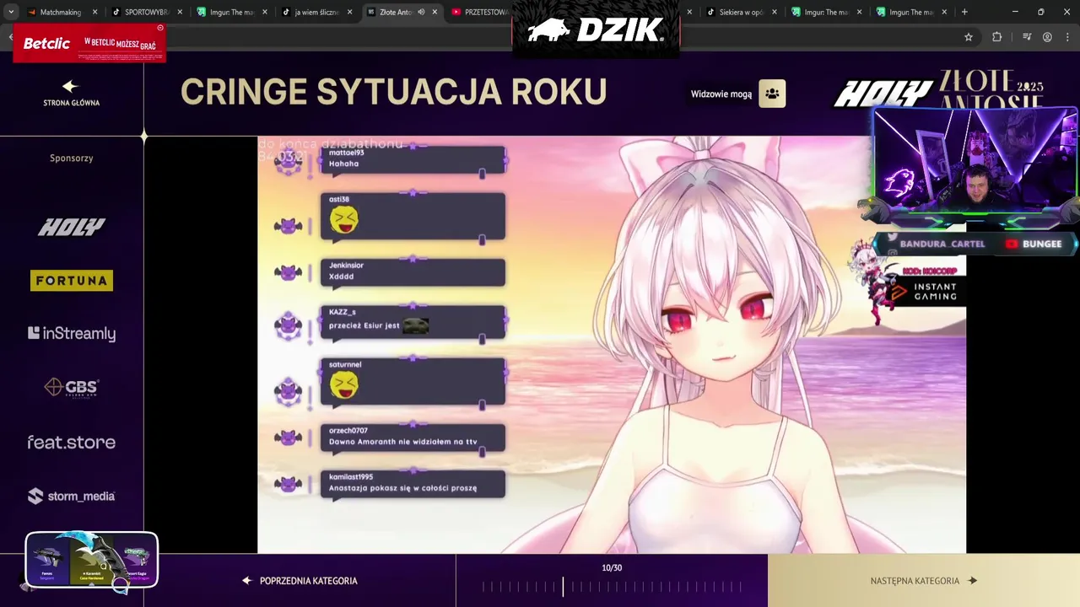The width and height of the screenshot is (1080, 607).
Task: Click the 'Widzowie mogą' label
Action: (x=721, y=94)
